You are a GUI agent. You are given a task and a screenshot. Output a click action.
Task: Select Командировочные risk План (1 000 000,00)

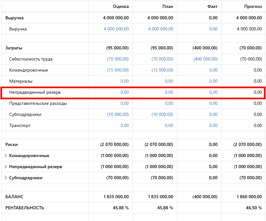159,155
